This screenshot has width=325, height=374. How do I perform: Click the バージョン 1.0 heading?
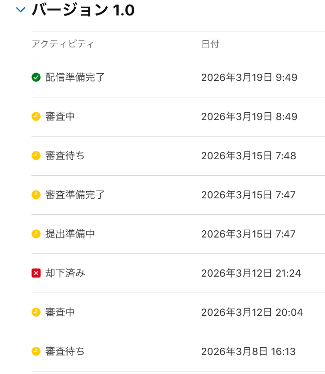pos(83,10)
